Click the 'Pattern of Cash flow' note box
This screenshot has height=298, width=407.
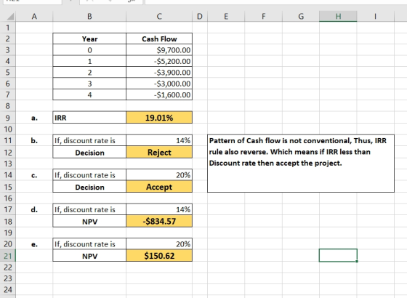[301, 164]
